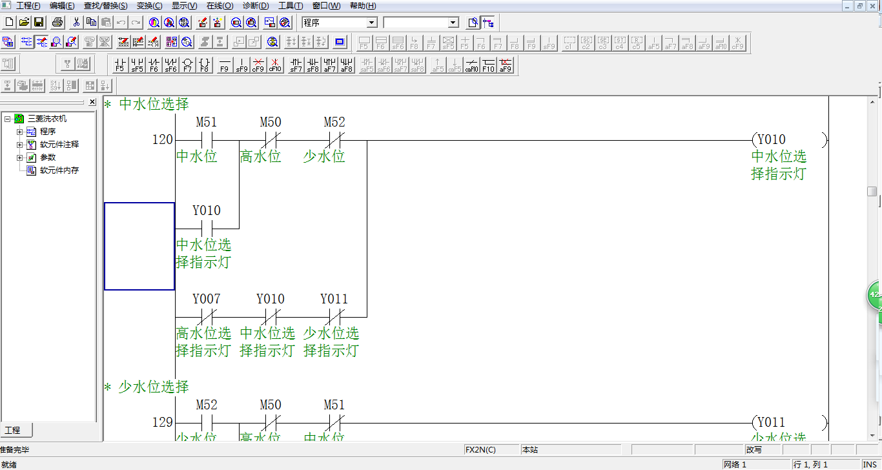Open the 编辑(E) menu

(62, 6)
